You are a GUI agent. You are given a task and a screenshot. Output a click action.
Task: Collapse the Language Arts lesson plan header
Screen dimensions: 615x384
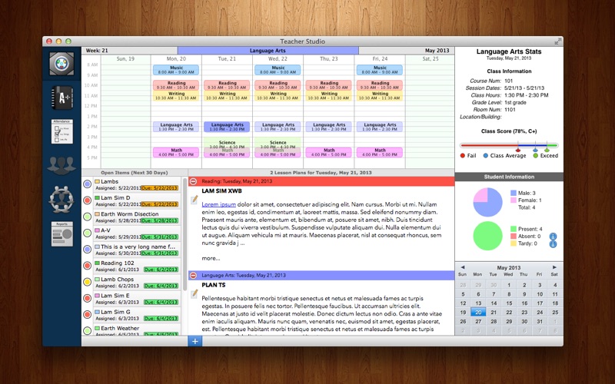click(x=194, y=276)
